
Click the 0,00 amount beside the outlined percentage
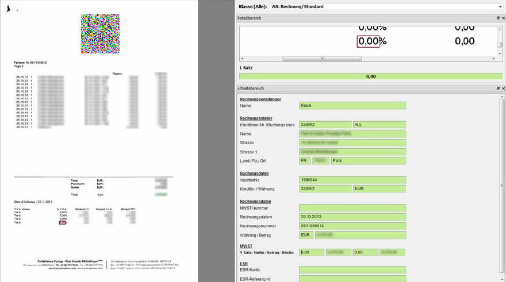465,41
